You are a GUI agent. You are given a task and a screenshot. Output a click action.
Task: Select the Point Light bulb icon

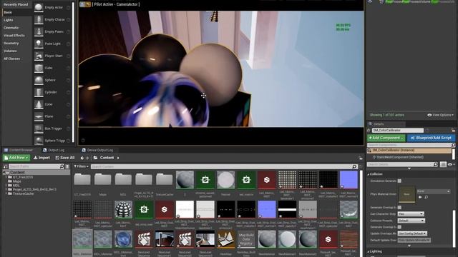[x=39, y=44]
